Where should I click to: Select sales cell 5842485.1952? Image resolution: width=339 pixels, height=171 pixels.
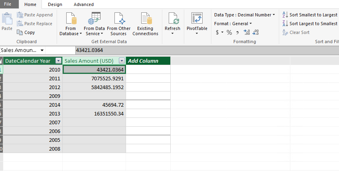tap(94, 87)
